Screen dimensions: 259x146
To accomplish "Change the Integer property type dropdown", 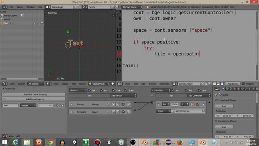I will 28,105.
